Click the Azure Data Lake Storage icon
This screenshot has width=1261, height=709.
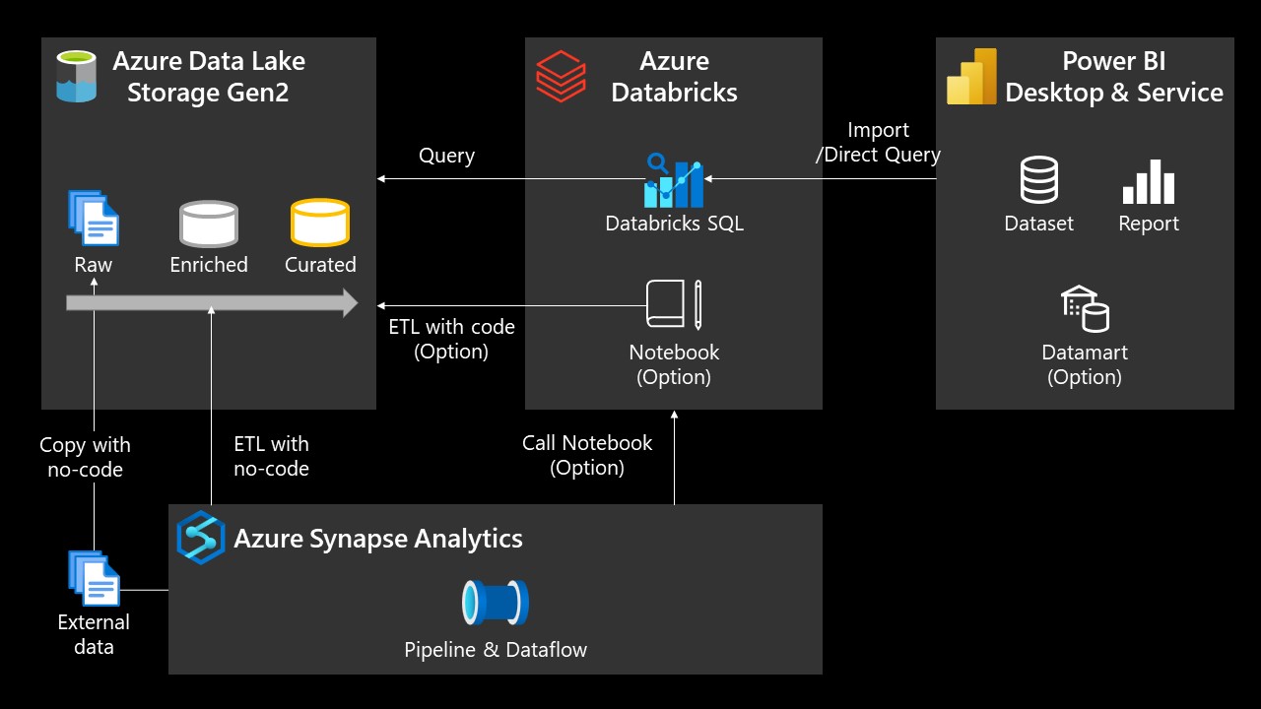point(77,77)
